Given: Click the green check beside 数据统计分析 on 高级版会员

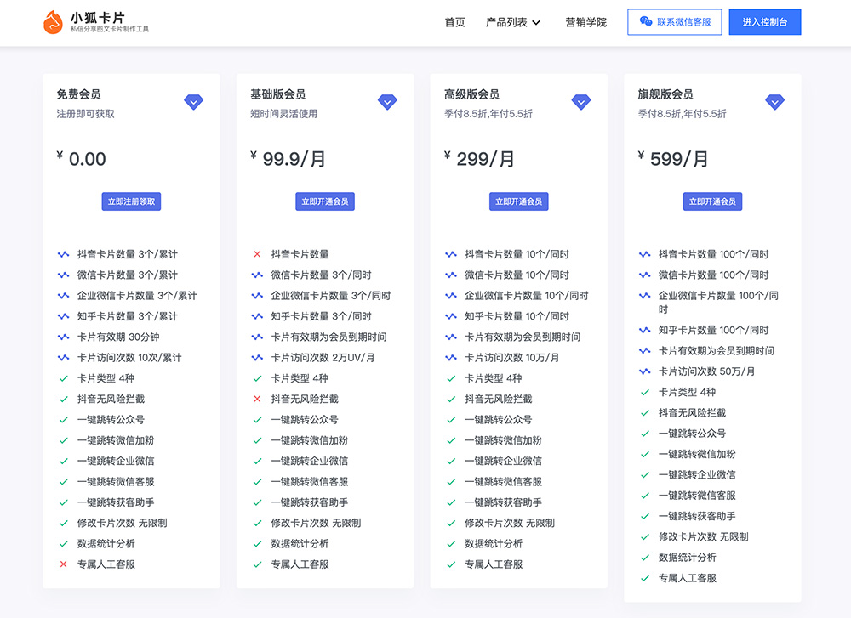Looking at the screenshot, I should click(450, 543).
